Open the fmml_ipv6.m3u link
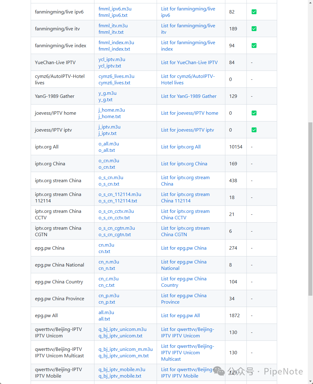Image resolution: width=313 pixels, height=384 pixels. [x=115, y=9]
